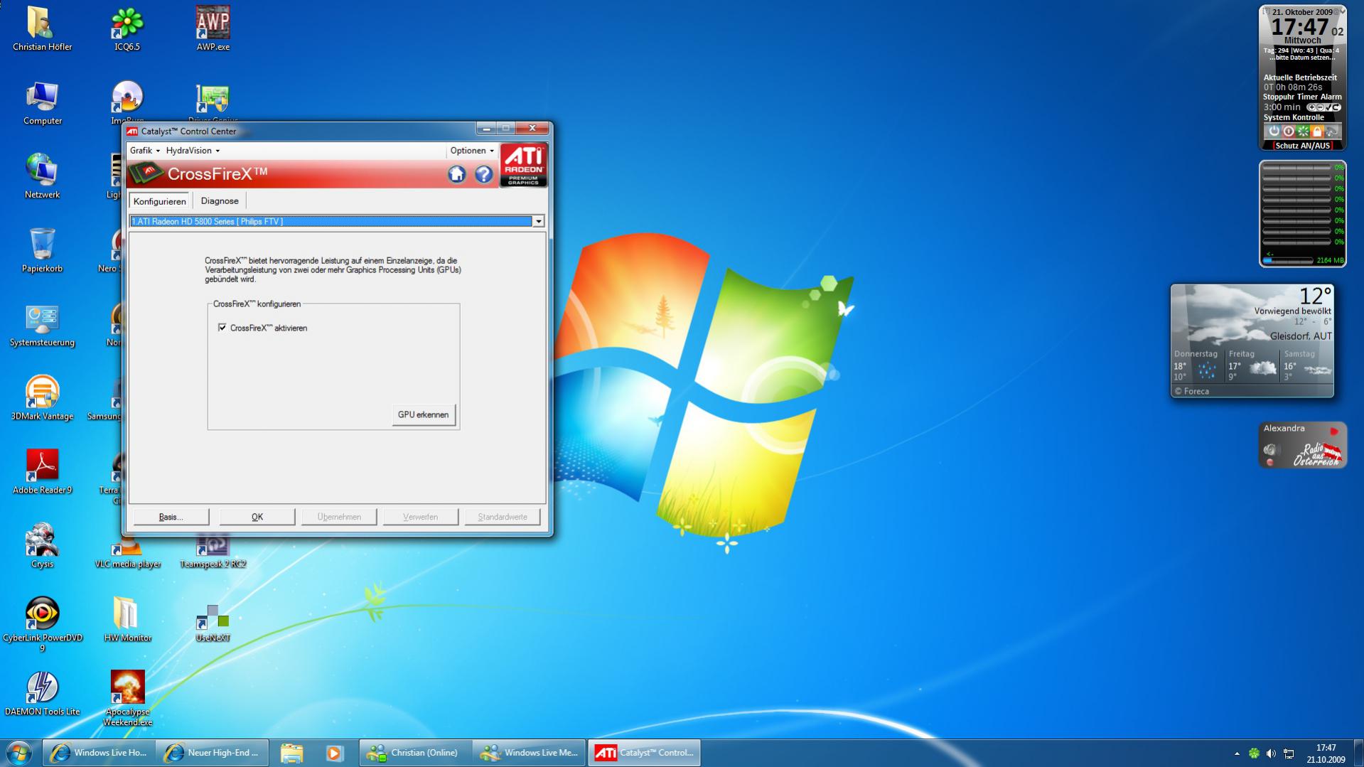Expand the ATI Radeon HD 5800 Series dropdown
Screen dimensions: 1364x767
tap(539, 222)
